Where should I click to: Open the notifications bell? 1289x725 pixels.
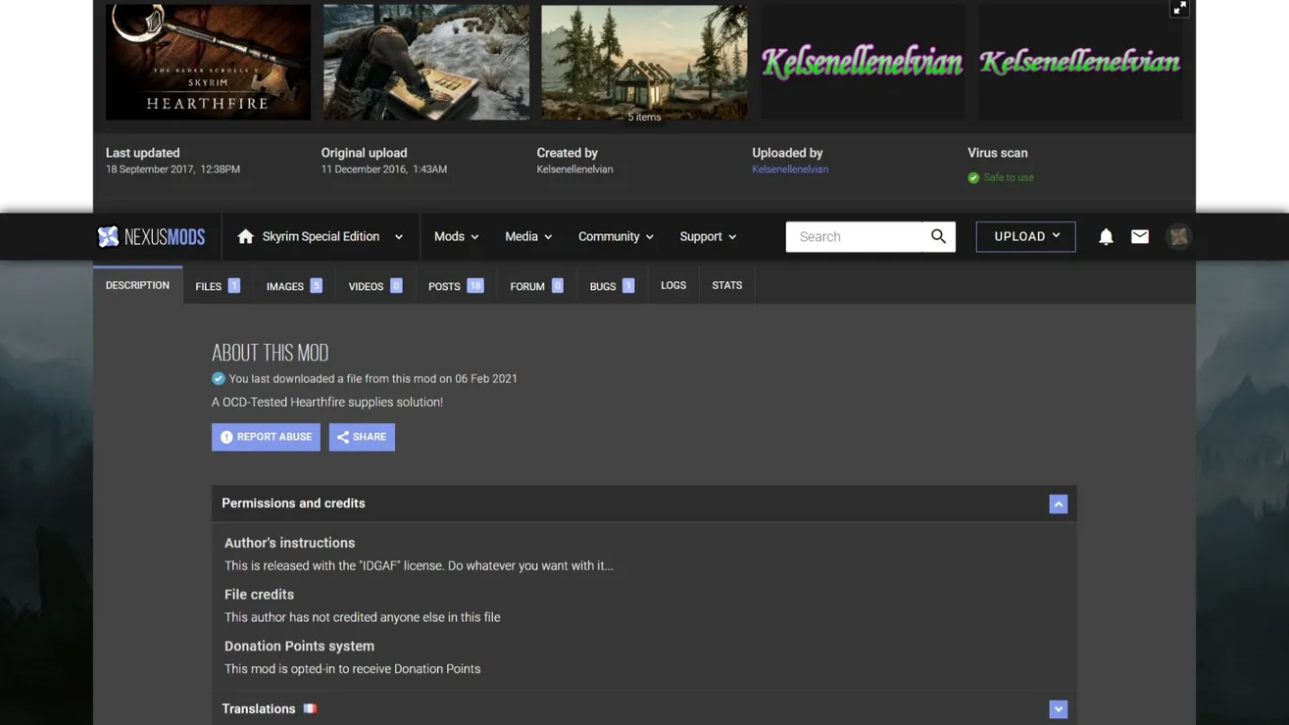click(x=1106, y=236)
